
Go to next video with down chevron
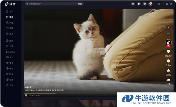pos(168,34)
